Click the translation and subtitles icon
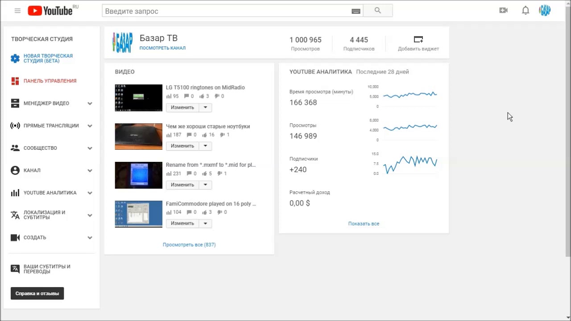Image resolution: width=571 pixels, height=321 pixels. pyautogui.click(x=15, y=215)
